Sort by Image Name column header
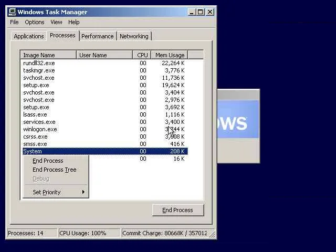The width and height of the screenshot is (336, 252). (48, 55)
